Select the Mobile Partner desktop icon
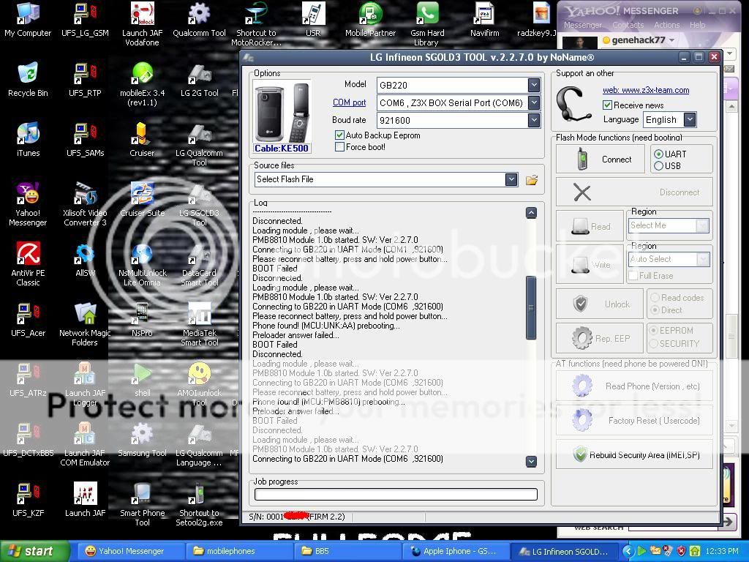749x562 pixels. point(370,20)
